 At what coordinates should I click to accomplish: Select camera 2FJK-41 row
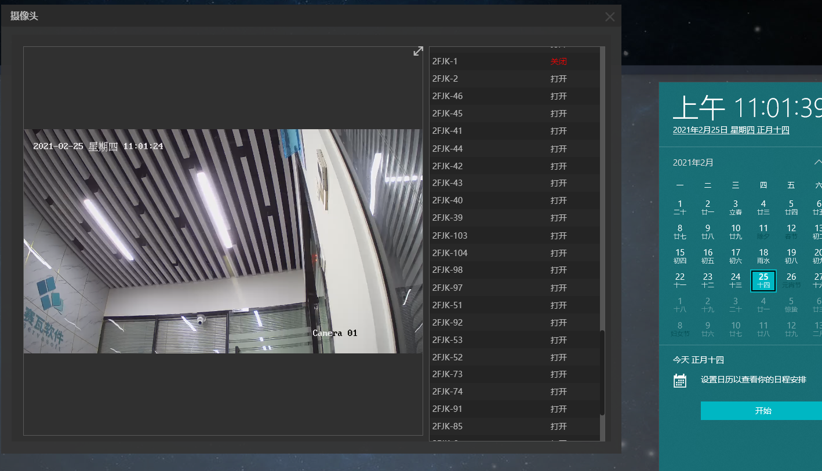click(x=514, y=131)
